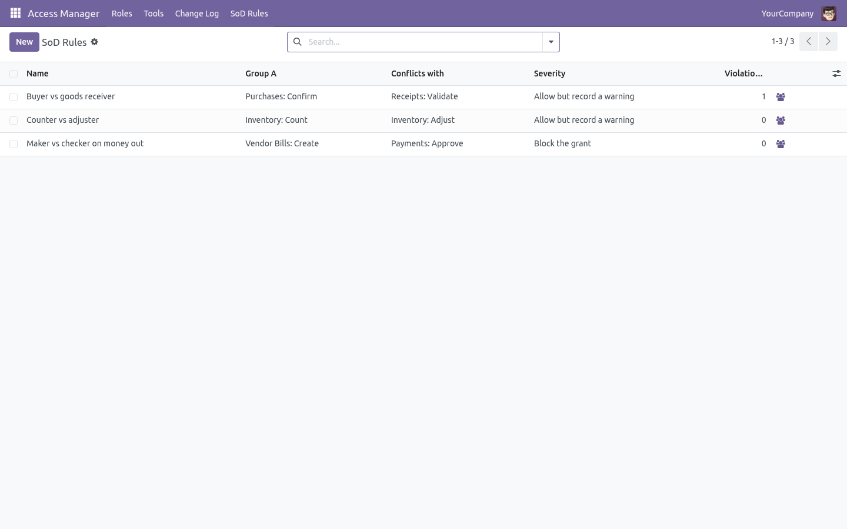Go to the Access Manager app home

(64, 14)
